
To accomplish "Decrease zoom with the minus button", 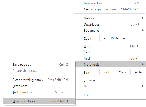I will [x=104, y=38].
